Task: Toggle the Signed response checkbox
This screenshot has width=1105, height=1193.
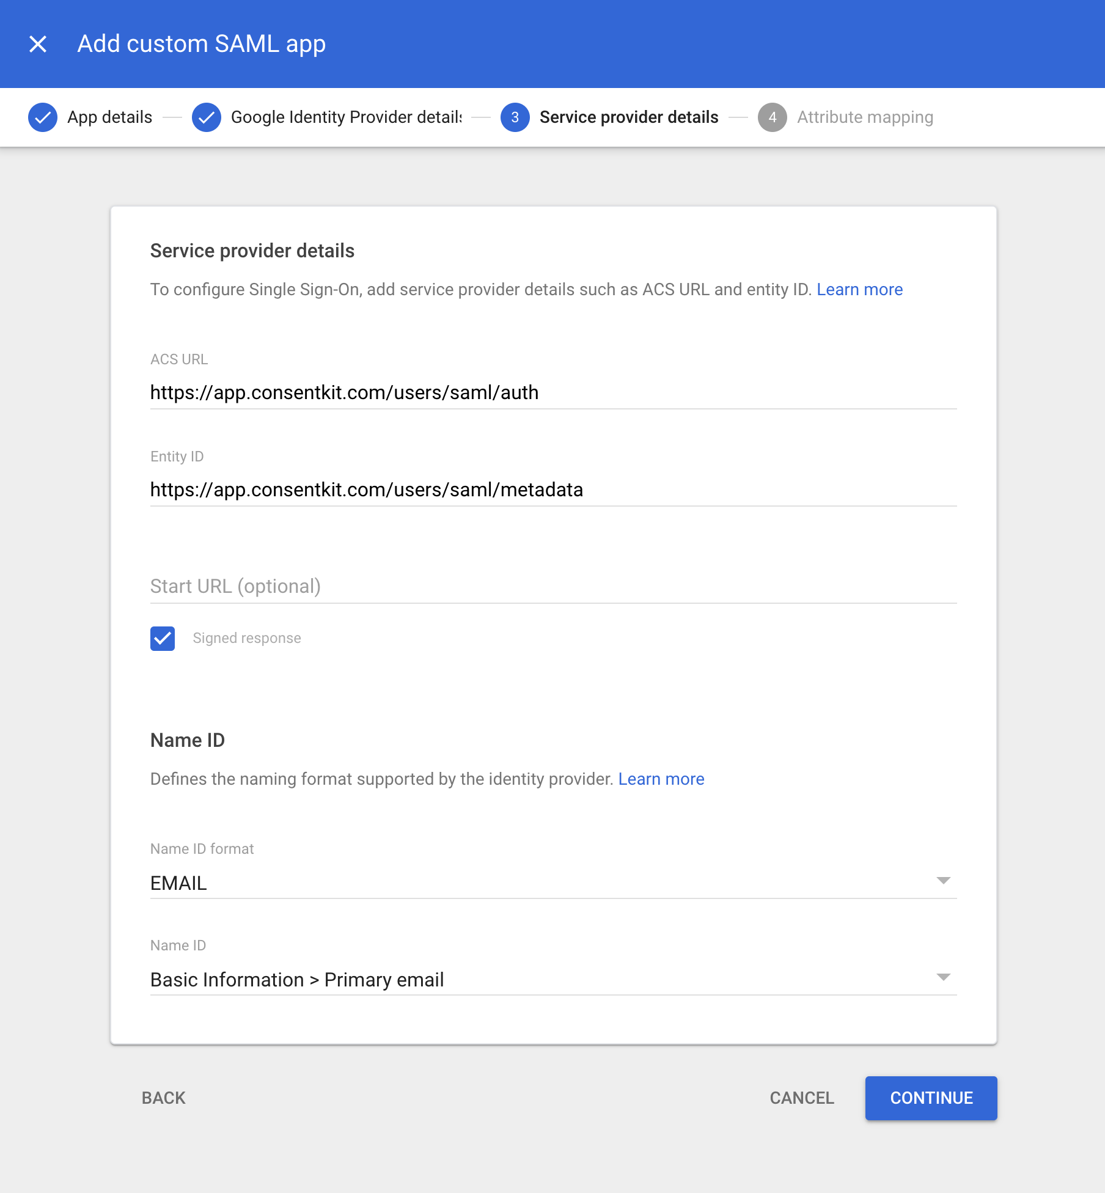Action: (162, 638)
